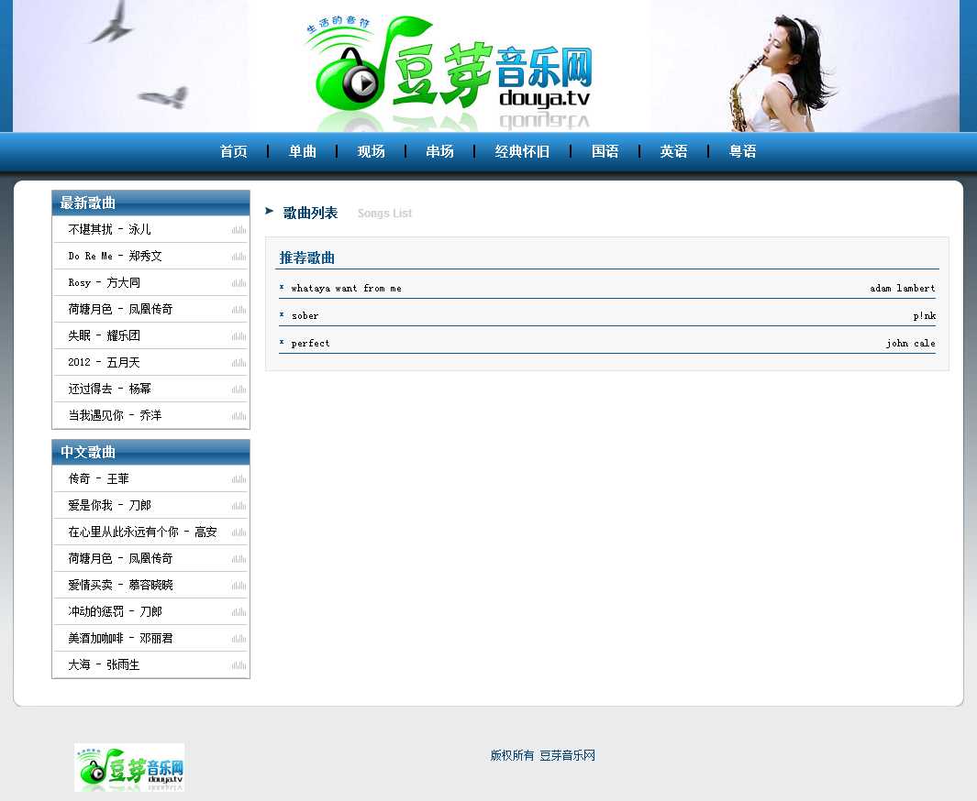
Task: Switch to the 粤语 category
Action: (742, 152)
